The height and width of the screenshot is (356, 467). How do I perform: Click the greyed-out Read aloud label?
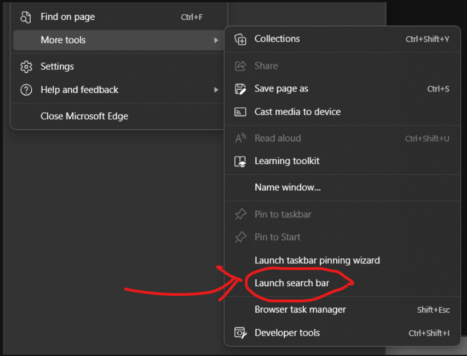point(278,139)
